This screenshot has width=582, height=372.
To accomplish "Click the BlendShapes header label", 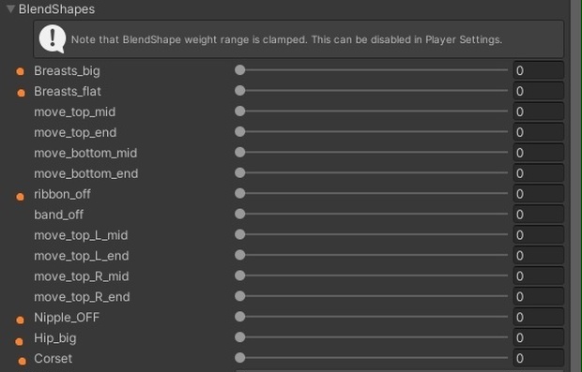I will (x=56, y=8).
